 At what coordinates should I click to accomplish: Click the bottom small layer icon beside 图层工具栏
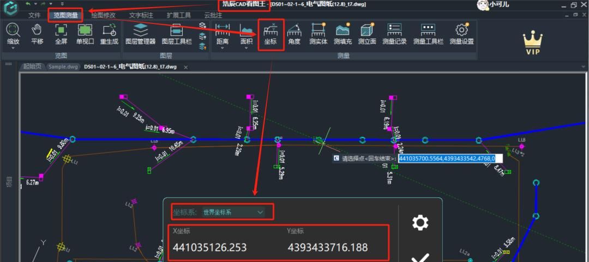pyautogui.click(x=202, y=46)
